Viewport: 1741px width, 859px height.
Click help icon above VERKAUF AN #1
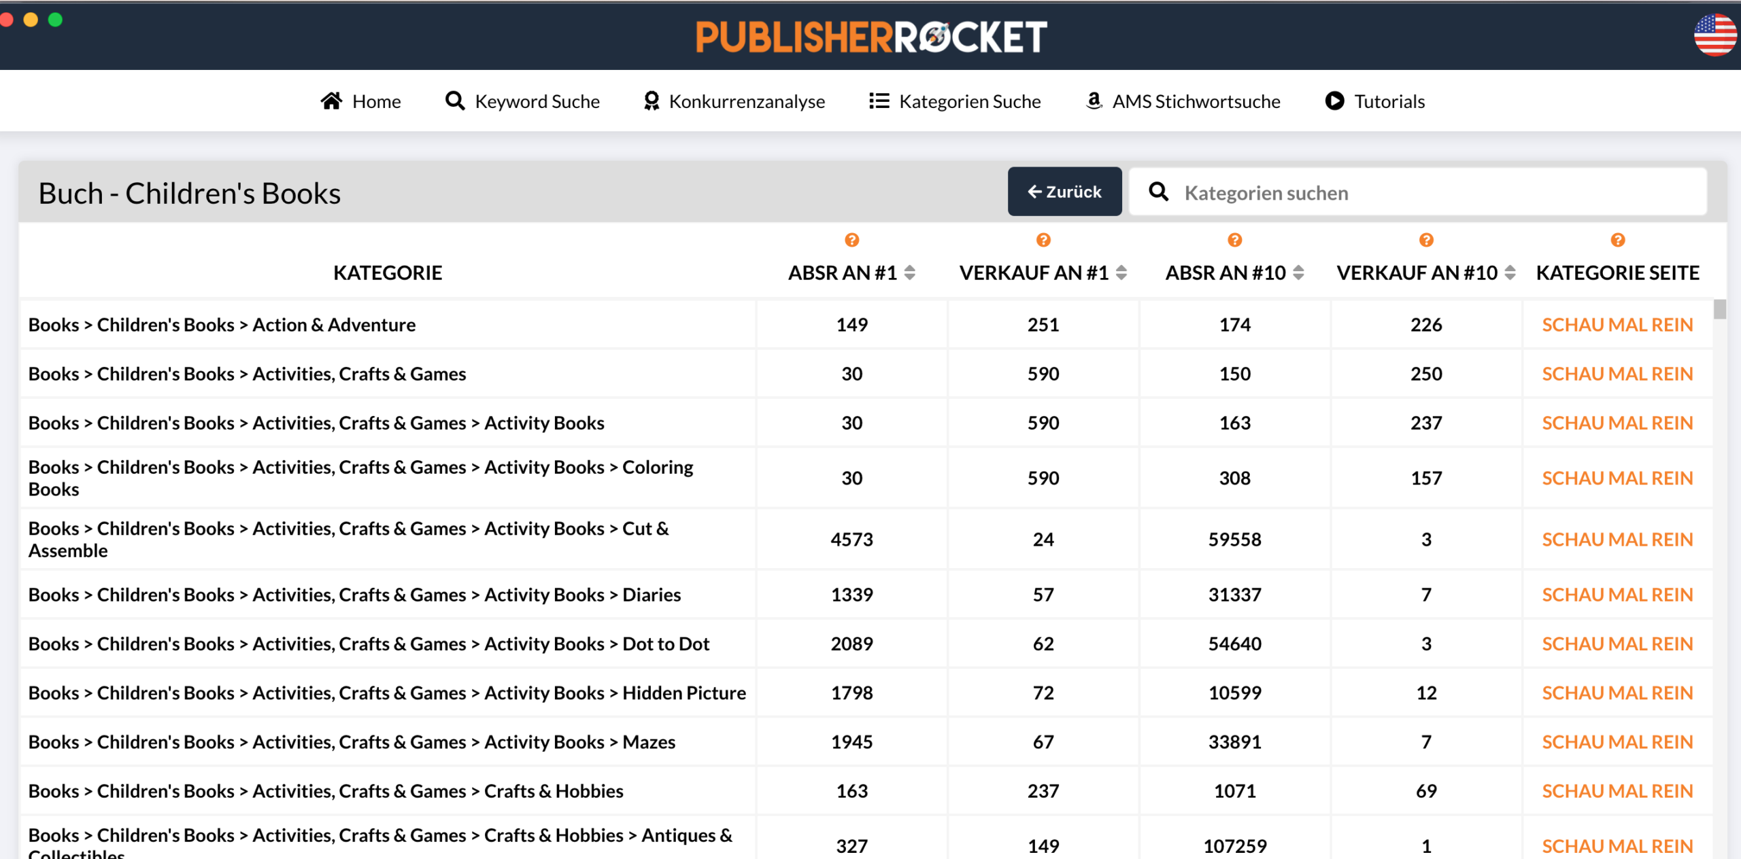(1043, 240)
